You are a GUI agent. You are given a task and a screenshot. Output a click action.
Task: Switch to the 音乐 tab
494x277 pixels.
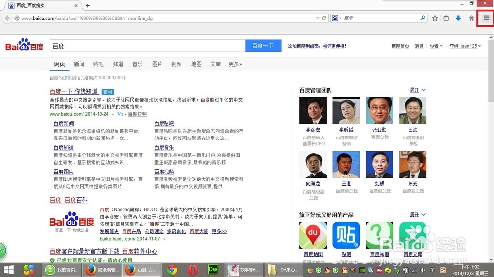(x=138, y=64)
